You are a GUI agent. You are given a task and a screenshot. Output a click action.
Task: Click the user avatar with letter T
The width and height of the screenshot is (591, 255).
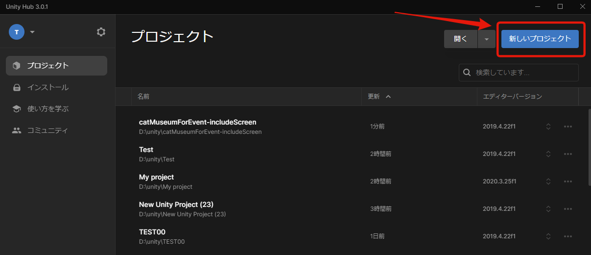pos(17,32)
